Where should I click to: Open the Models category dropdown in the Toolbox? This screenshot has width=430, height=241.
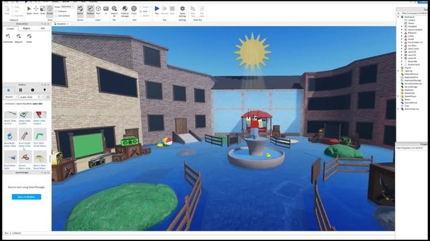tap(11, 97)
